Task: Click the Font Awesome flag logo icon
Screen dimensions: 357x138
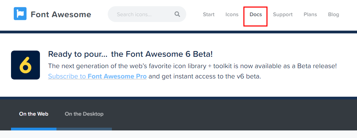Action: click(20, 14)
